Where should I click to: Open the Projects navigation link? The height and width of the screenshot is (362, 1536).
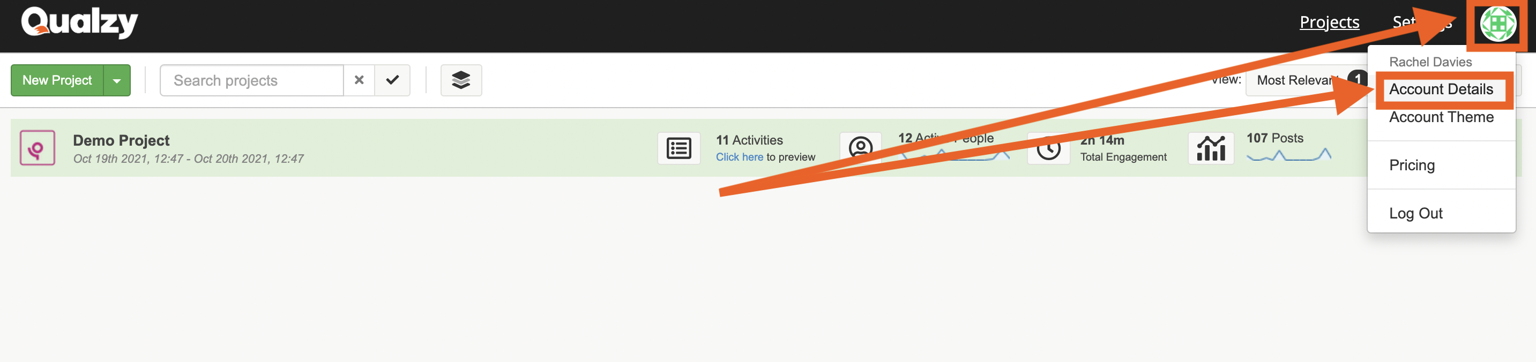tap(1329, 22)
